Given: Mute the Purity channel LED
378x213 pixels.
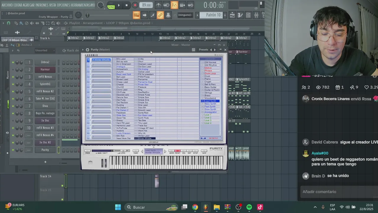Looking at the screenshot, I should coord(13,150).
